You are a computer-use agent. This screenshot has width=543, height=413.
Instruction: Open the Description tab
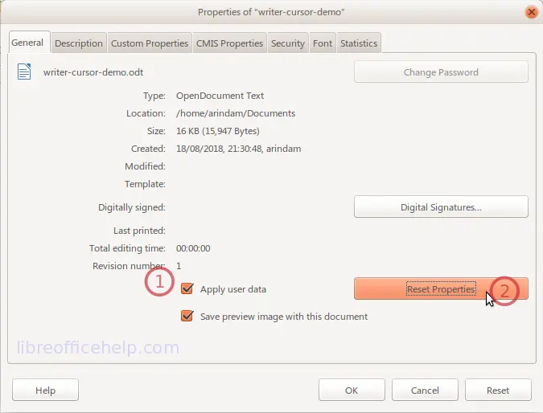pos(79,43)
